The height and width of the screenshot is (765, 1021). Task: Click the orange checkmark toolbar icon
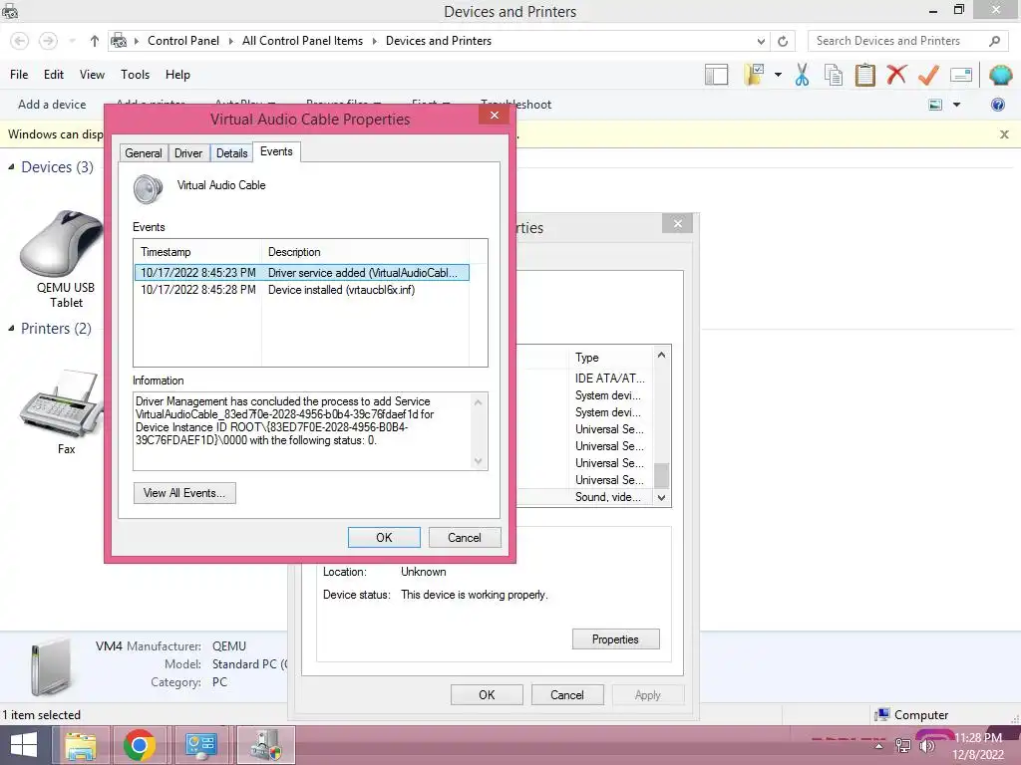(x=928, y=75)
